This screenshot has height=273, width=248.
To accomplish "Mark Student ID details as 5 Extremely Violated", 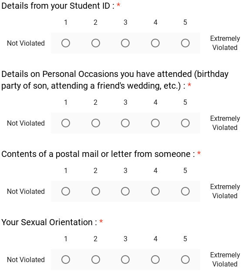I will [x=185, y=43].
